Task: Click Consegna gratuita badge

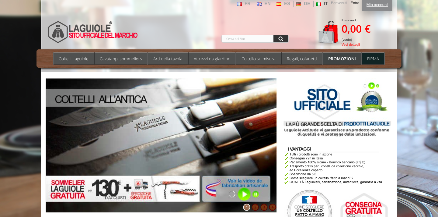Action: [x=364, y=206]
